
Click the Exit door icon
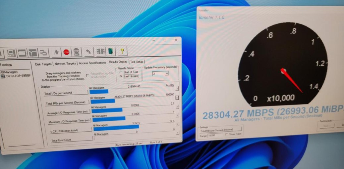(111, 51)
